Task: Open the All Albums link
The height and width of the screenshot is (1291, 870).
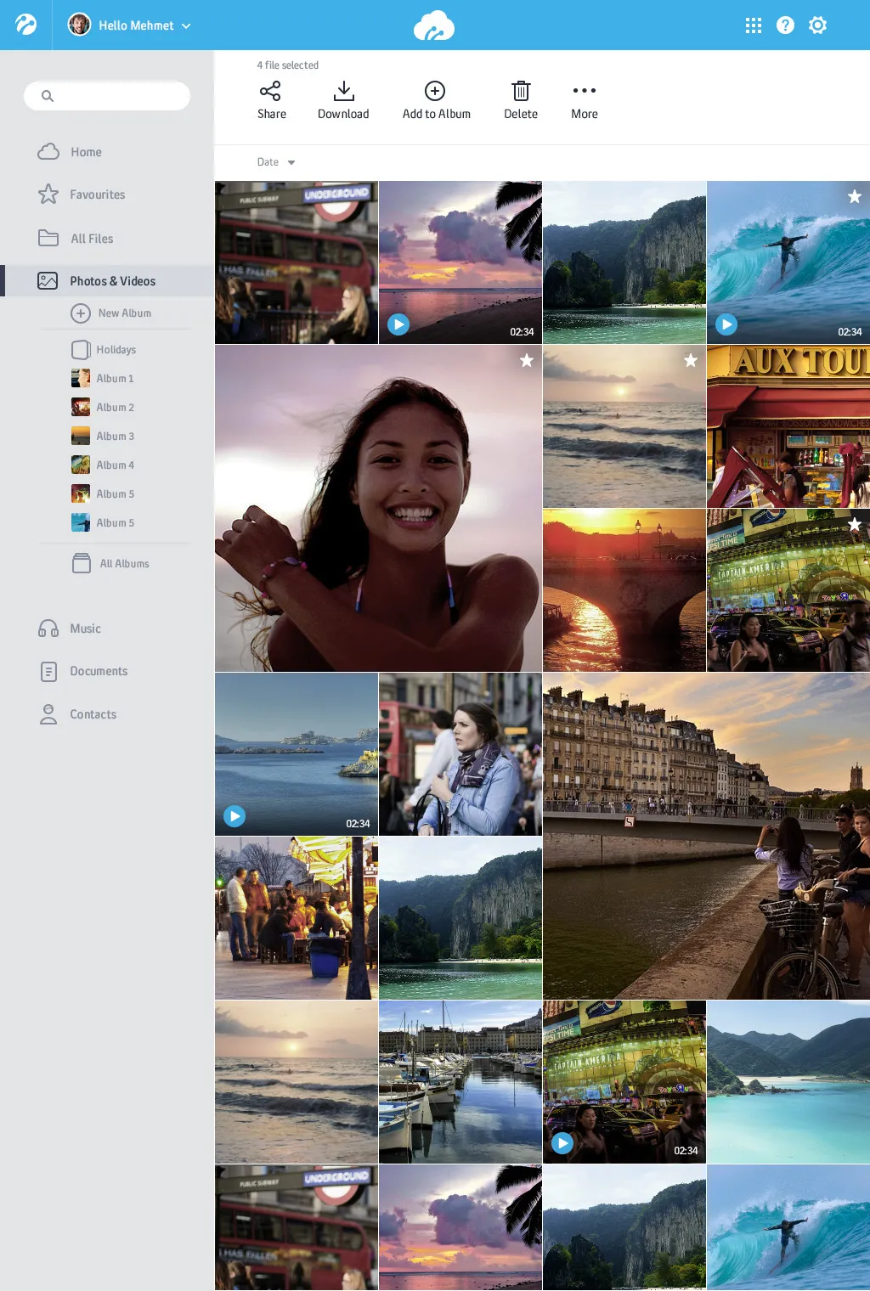Action: click(x=124, y=564)
